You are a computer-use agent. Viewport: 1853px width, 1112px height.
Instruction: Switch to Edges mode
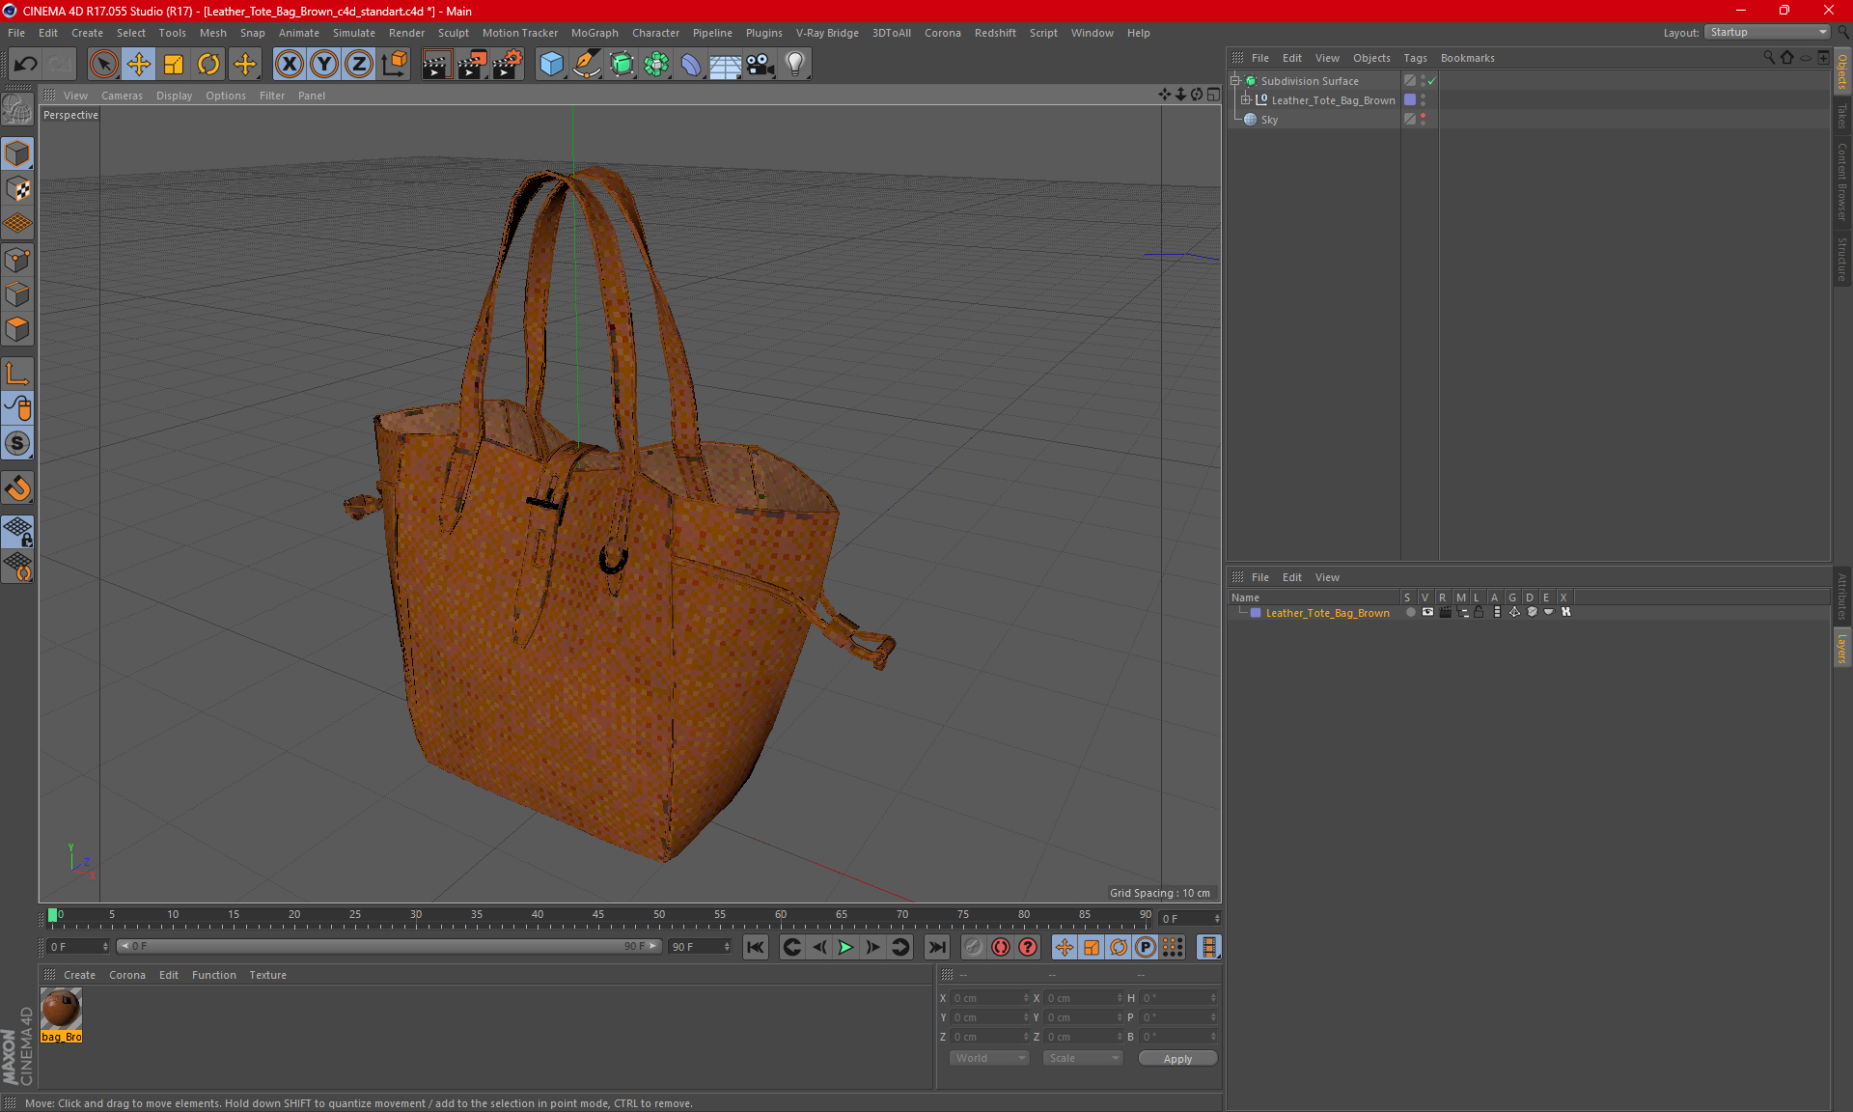(x=17, y=294)
